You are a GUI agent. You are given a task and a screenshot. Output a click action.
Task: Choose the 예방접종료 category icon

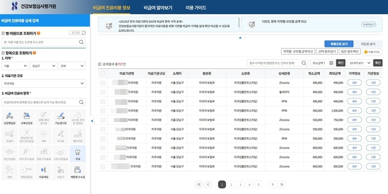coord(27,171)
